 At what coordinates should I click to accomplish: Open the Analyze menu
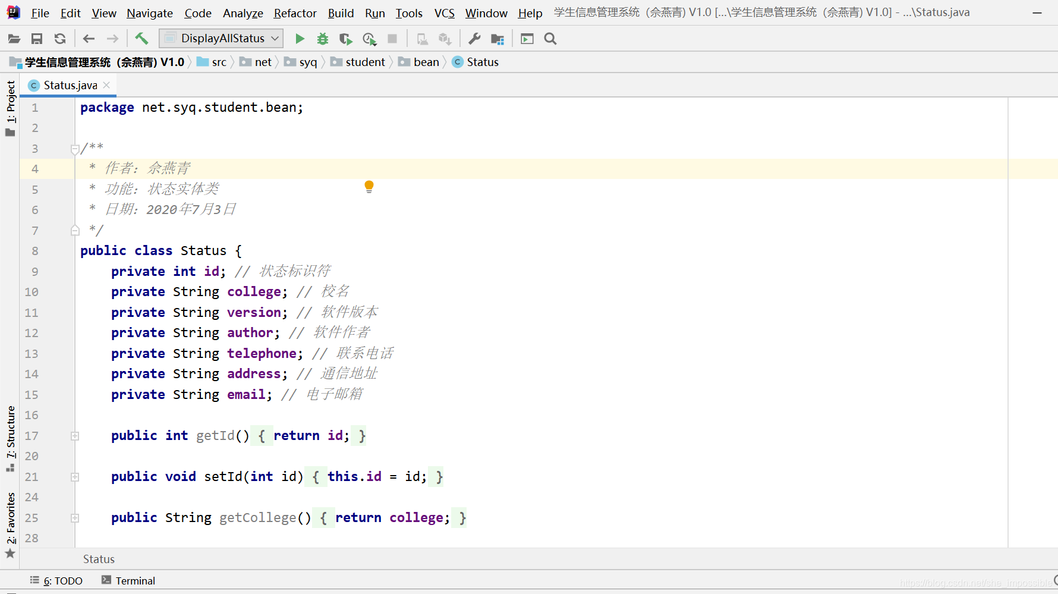[243, 13]
